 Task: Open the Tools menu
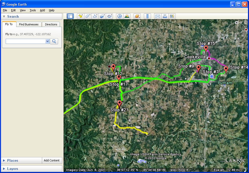[x=33, y=10]
